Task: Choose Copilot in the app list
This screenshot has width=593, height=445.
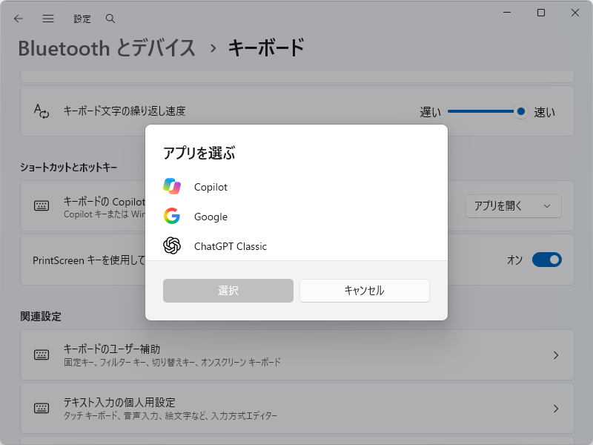Action: (x=296, y=187)
